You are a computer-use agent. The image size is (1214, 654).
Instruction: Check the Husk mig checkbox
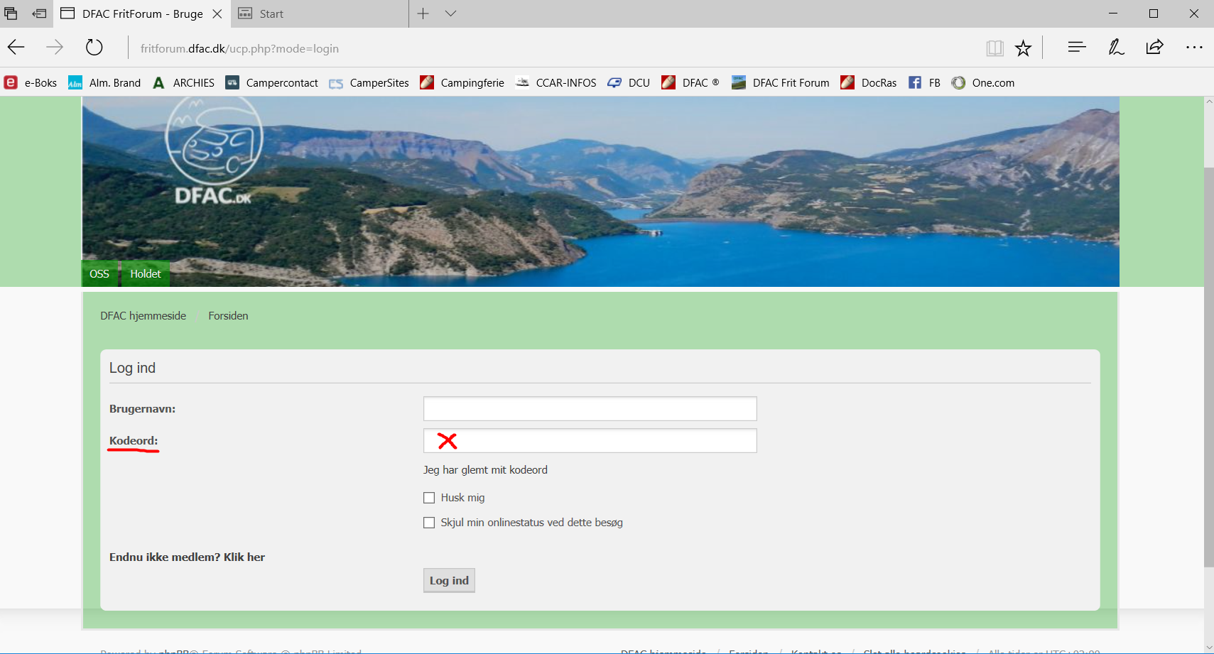point(429,498)
